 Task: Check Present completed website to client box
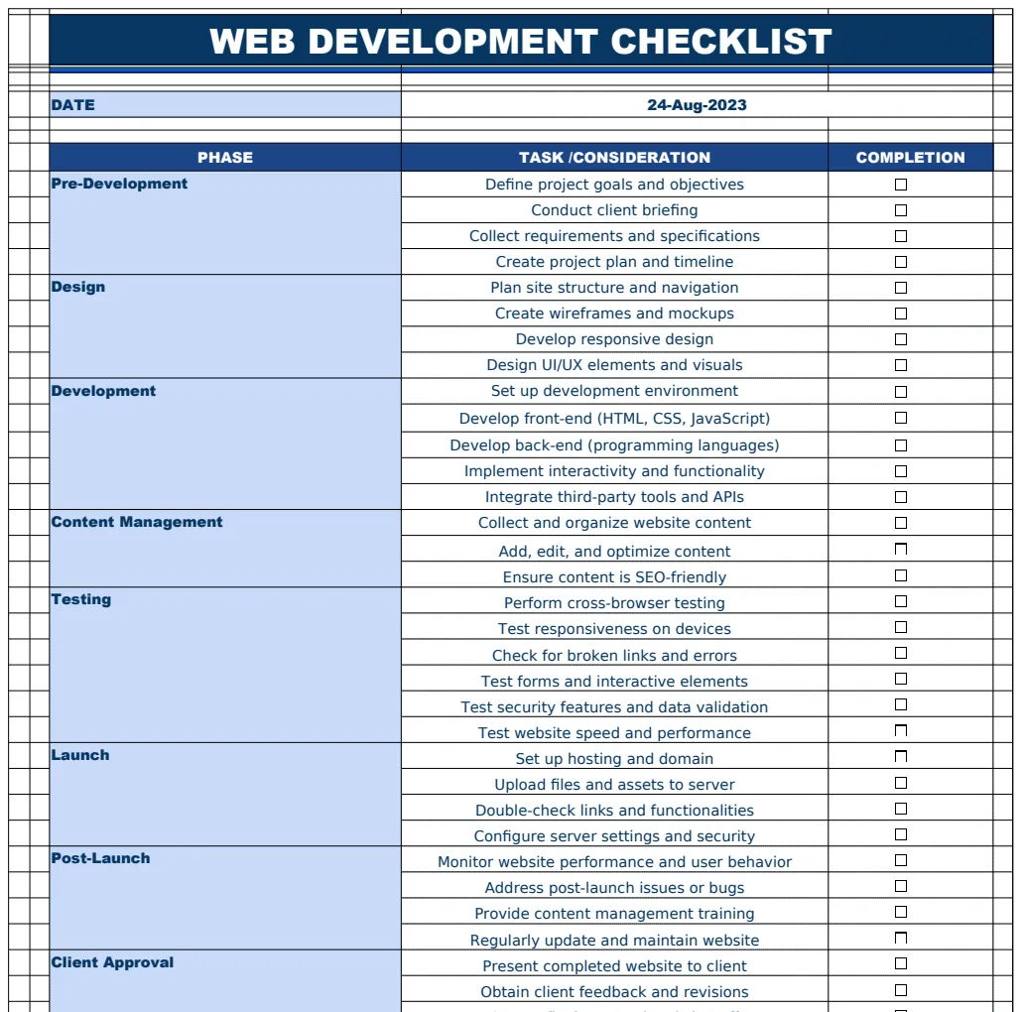(901, 963)
